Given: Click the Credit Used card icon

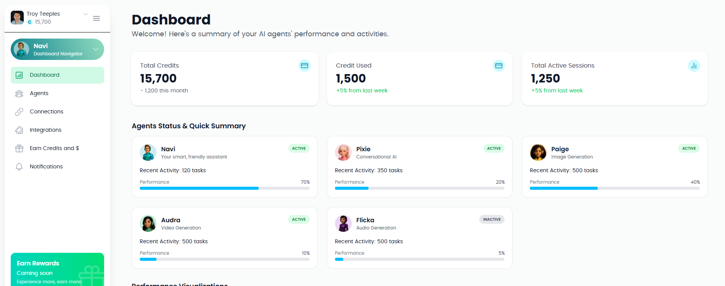Looking at the screenshot, I should [x=498, y=66].
